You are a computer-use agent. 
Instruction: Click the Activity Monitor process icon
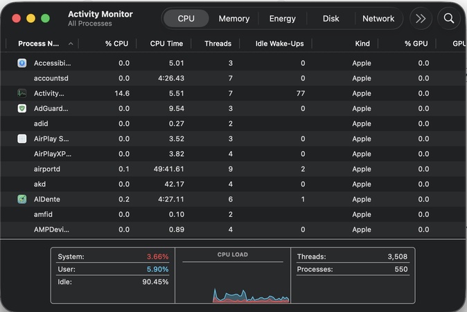(21, 94)
